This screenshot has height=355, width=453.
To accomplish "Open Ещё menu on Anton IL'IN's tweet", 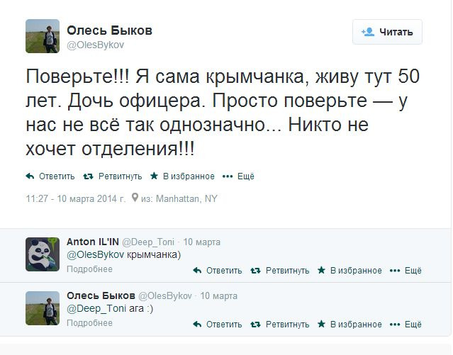I will point(395,271).
